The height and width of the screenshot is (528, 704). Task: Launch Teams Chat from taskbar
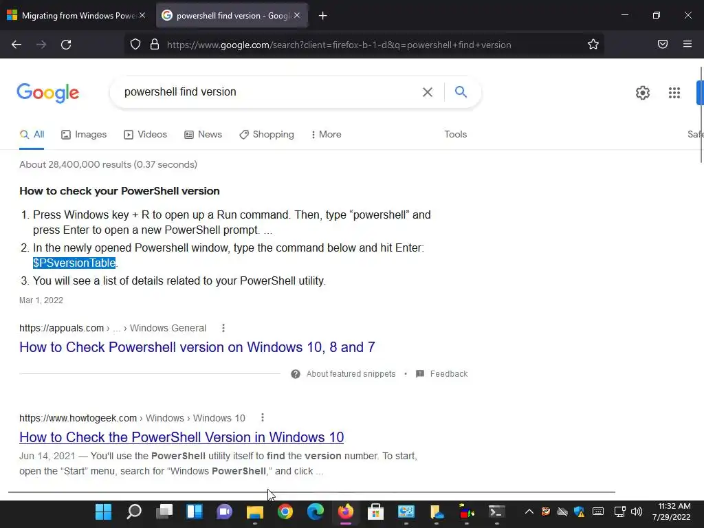(x=225, y=511)
